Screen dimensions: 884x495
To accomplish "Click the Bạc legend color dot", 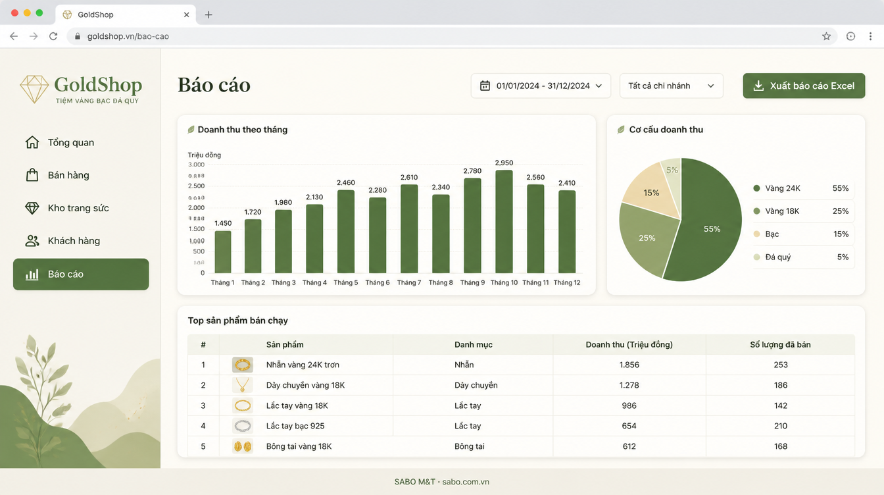I will (756, 234).
